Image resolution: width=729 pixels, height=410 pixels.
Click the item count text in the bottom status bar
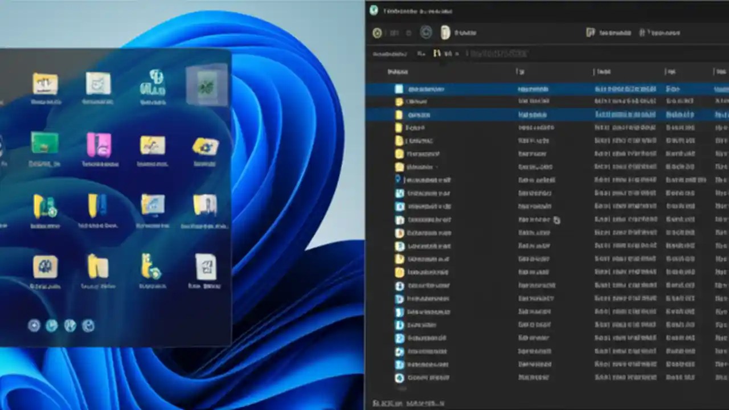click(x=386, y=402)
